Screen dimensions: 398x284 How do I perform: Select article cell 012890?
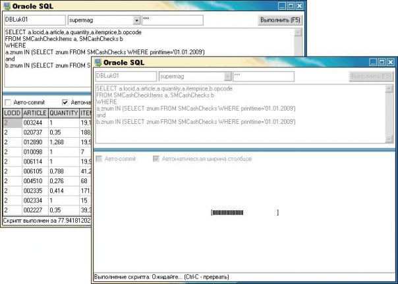[x=35, y=142]
